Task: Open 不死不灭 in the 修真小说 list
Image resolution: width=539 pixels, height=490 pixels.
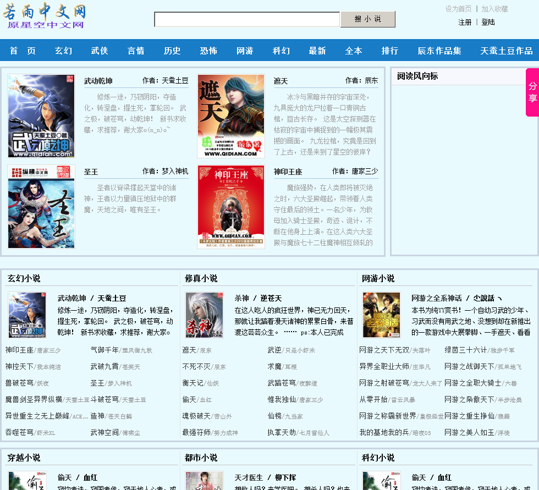Action: [x=196, y=367]
